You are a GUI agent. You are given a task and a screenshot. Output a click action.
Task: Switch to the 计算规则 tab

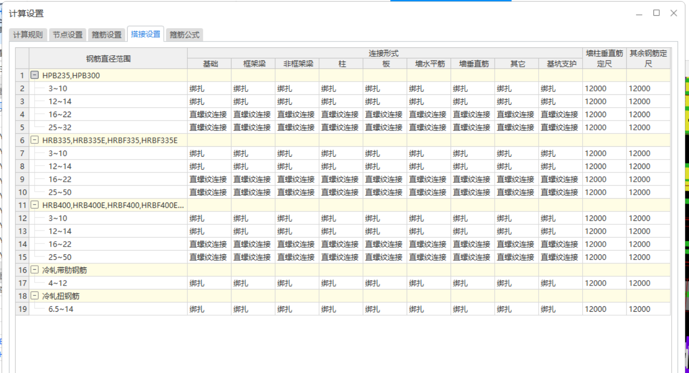click(28, 35)
